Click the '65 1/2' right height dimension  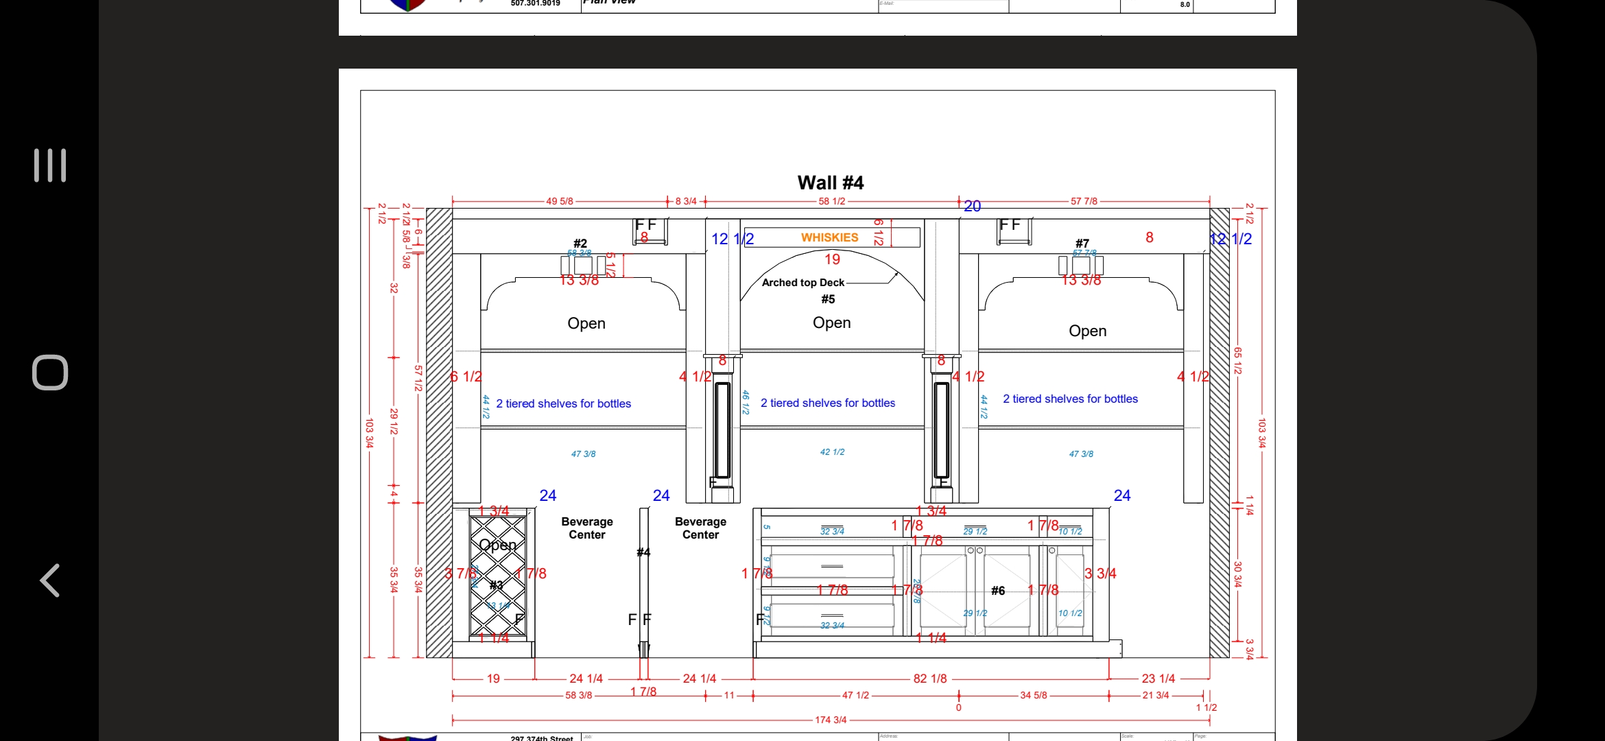1237,360
